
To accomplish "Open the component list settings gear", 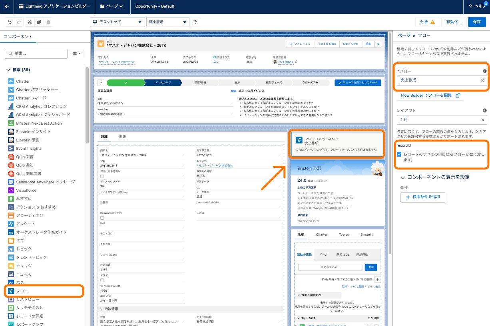I will 76,53.
